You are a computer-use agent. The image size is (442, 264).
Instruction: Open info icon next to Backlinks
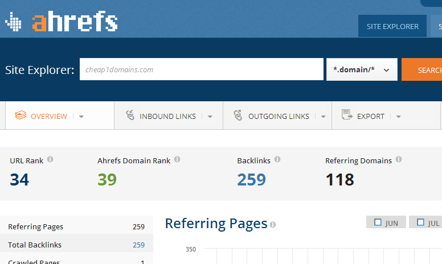click(x=277, y=159)
